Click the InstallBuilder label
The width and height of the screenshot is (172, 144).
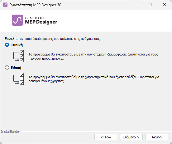[11, 132]
